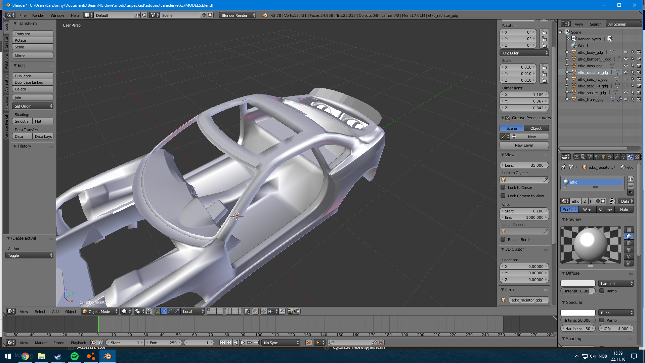
Task: Open the World properties globe tab
Action: pyautogui.click(x=597, y=157)
